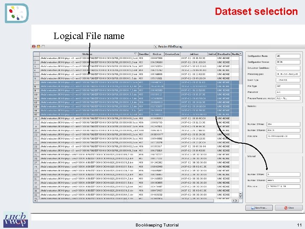Select row number 6 header
Image resolution: width=305 pixels, height=229 pixels.
coord(36,78)
